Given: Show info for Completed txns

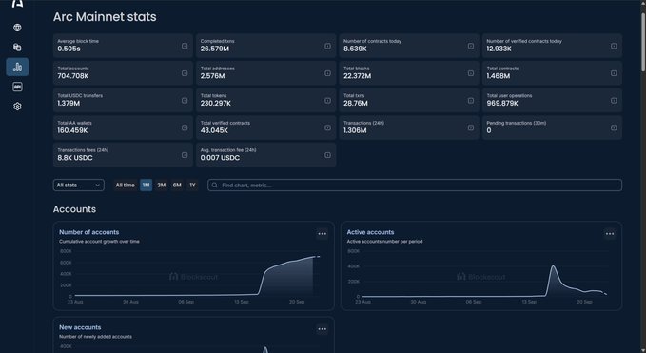Looking at the screenshot, I should tap(327, 46).
